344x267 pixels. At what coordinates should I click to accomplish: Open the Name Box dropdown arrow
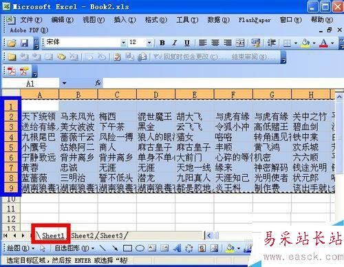[x=64, y=83]
